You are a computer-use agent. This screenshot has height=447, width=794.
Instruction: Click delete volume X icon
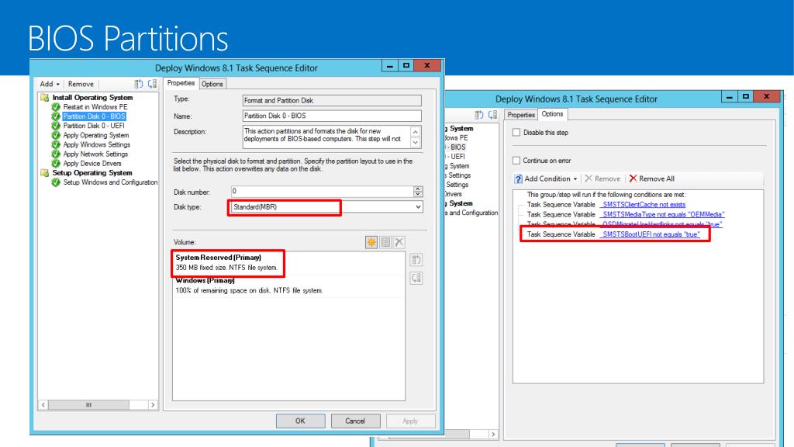coord(399,242)
